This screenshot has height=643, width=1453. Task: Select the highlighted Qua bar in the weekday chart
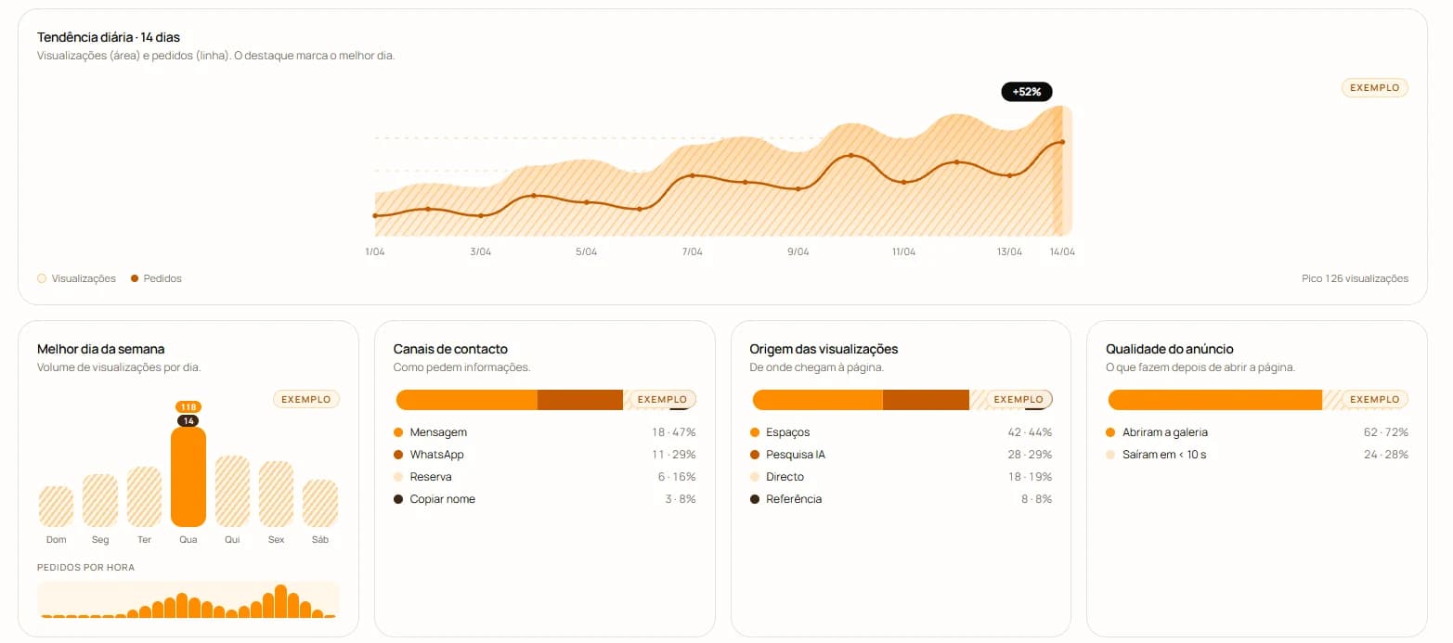click(188, 477)
